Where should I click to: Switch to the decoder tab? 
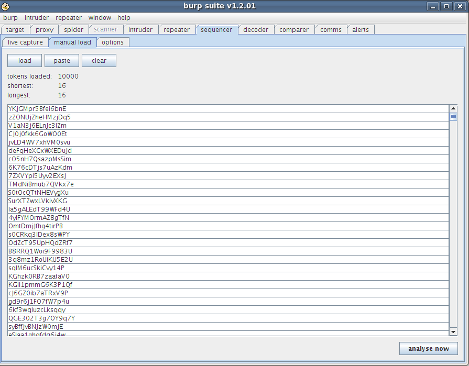(256, 30)
